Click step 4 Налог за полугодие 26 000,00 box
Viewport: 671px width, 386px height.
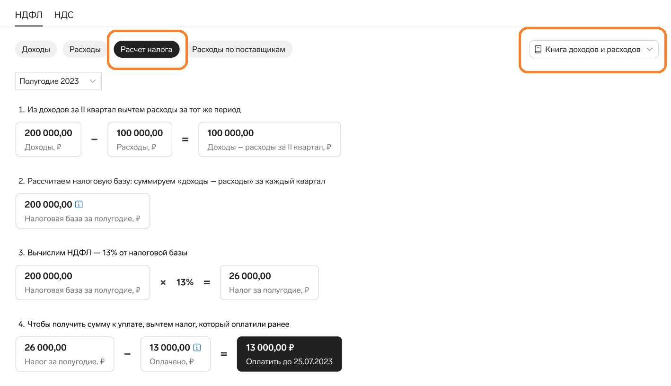(65, 354)
